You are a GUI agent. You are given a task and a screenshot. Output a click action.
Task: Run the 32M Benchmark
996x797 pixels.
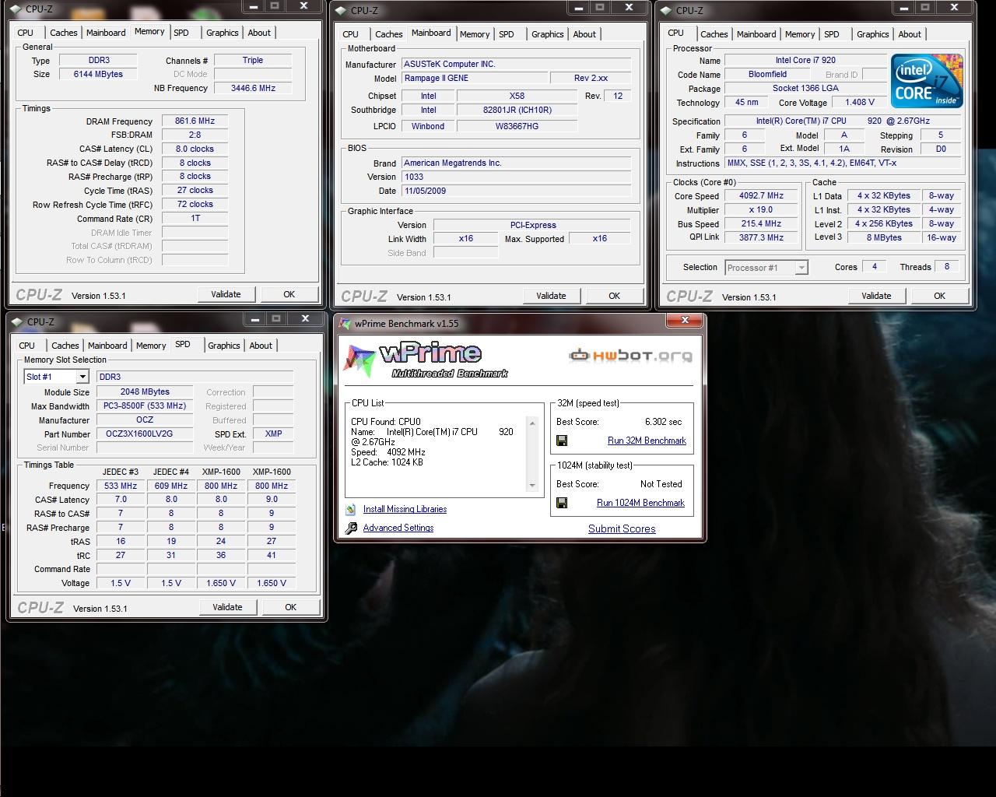coord(647,441)
